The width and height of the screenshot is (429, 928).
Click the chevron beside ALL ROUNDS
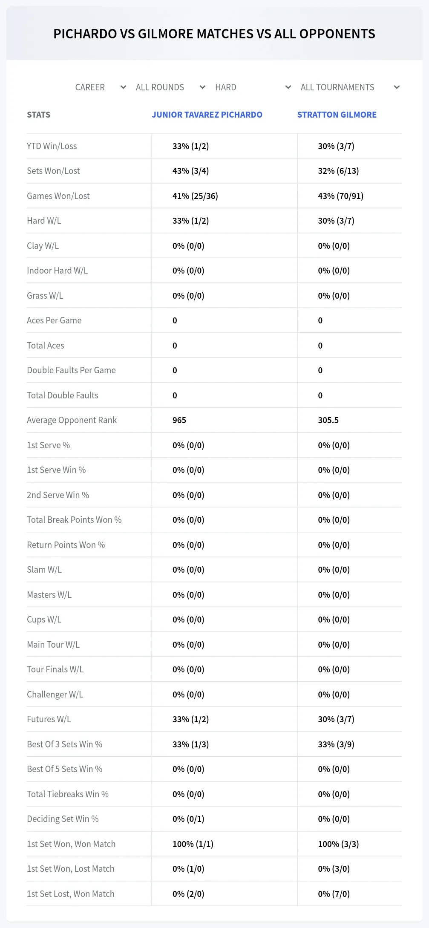coord(202,87)
